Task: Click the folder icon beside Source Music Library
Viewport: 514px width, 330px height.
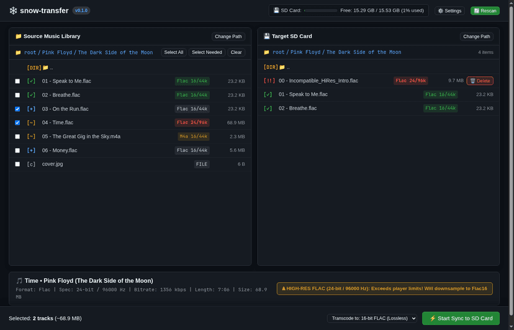Action: (19, 36)
